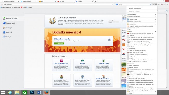169x95 pixels.
Task: Click the Flagfox add-on card icon
Action: (x=82, y=61)
